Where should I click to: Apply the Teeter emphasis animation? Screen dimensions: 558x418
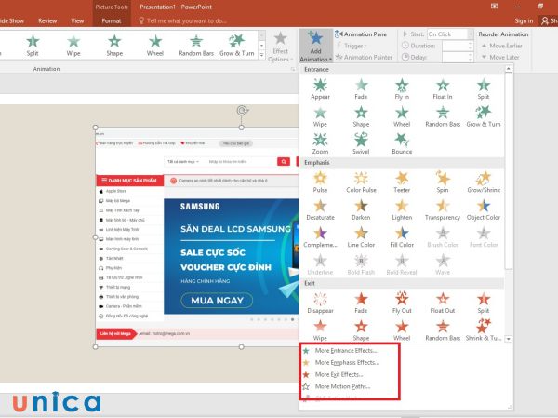[x=402, y=182]
